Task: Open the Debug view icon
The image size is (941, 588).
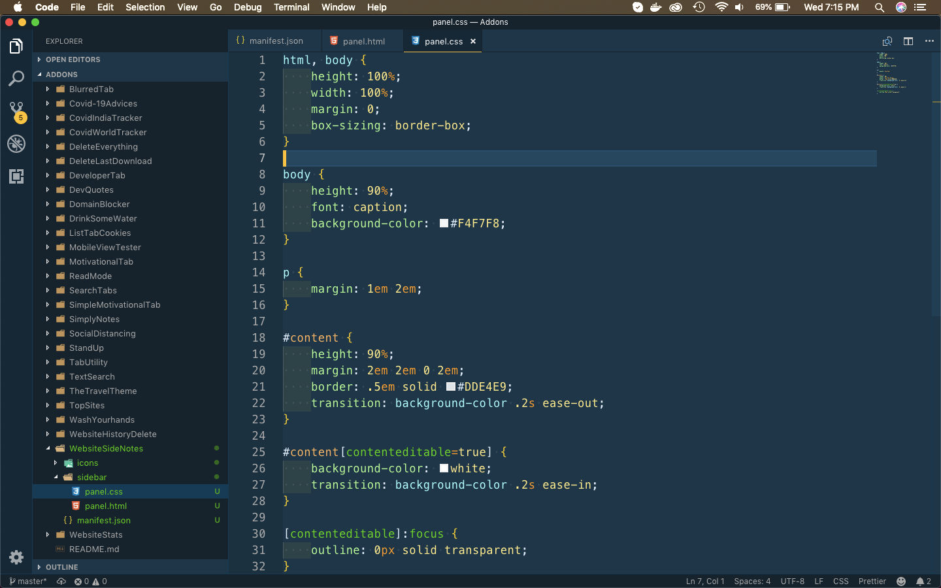Action: click(16, 144)
